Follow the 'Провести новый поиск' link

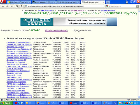click(57, 31)
